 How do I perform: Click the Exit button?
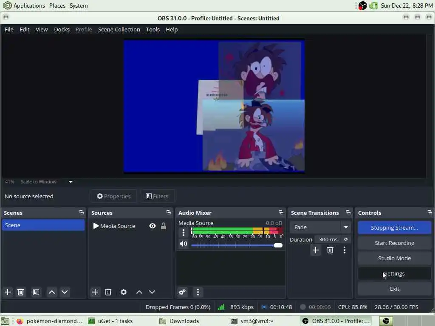pyautogui.click(x=394, y=289)
